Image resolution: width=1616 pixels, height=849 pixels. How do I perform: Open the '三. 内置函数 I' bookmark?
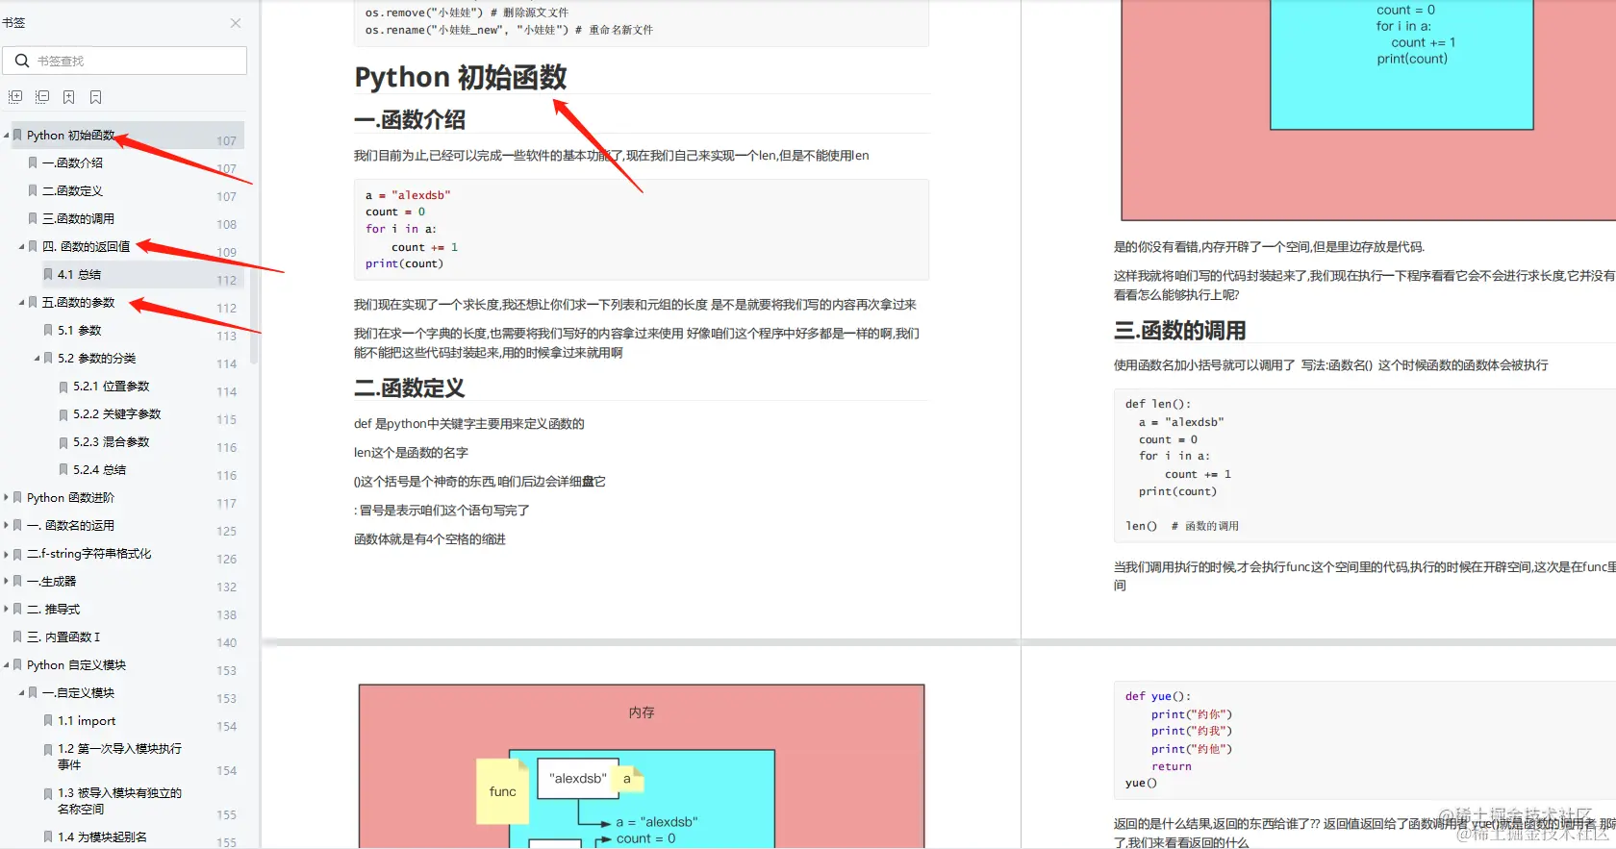coord(63,637)
